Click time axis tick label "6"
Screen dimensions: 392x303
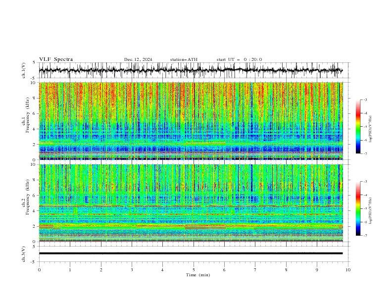pyautogui.click(x=224, y=270)
